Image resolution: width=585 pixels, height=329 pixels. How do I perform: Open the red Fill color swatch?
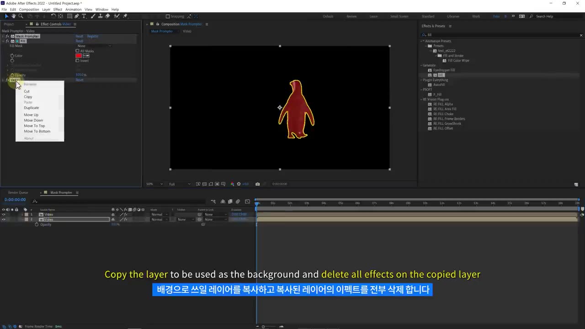[x=79, y=56]
